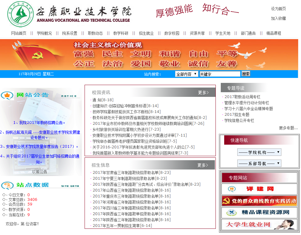
Task: Open the 党的群众路线教育实践活动 banner
Action: [259, 201]
